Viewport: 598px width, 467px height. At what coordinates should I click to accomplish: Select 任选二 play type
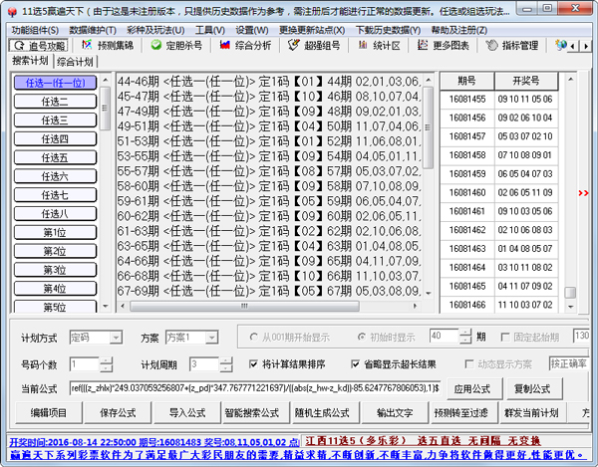tap(55, 102)
